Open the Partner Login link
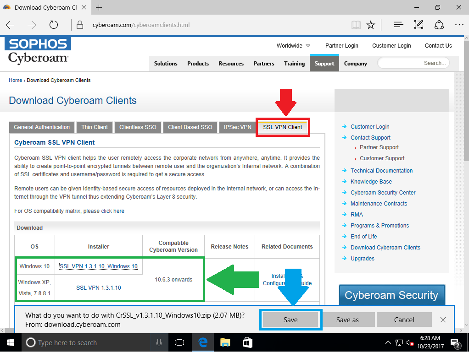 (x=341, y=46)
